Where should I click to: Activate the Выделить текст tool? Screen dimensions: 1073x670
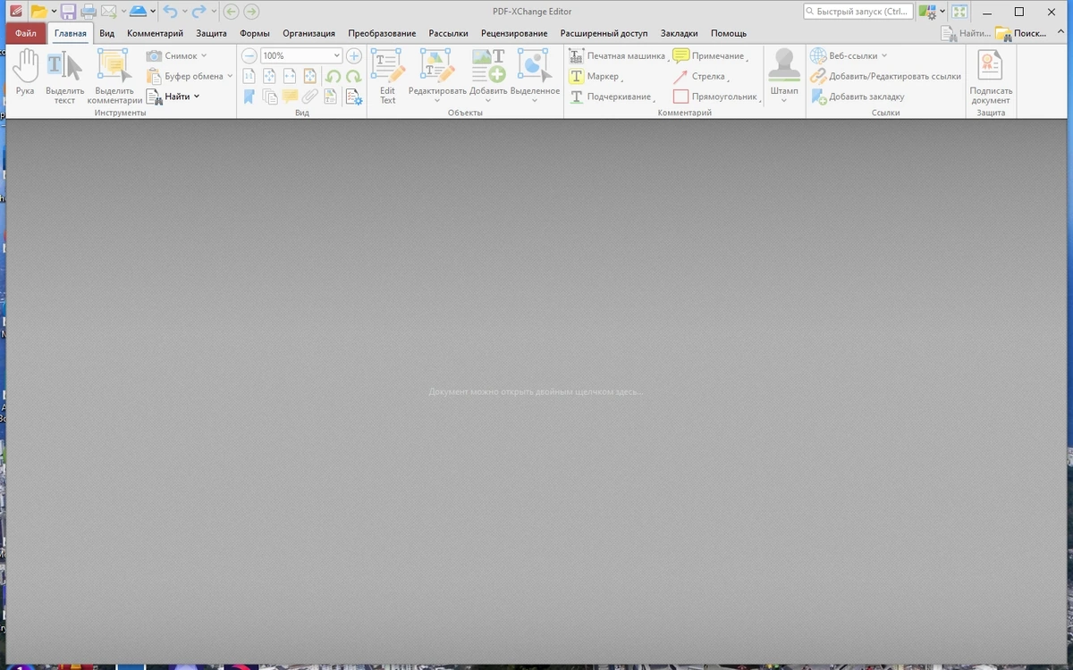coord(64,76)
